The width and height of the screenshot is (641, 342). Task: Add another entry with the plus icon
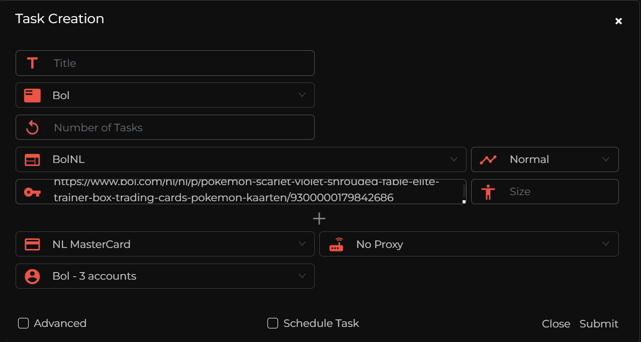(319, 218)
